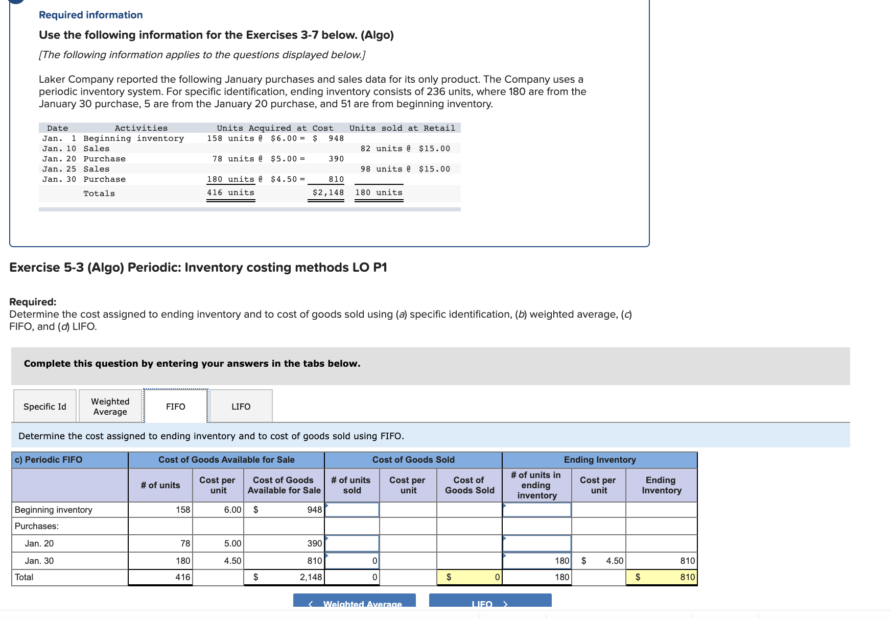Click Ending Inventory amount cell, Jan. 20 row

[662, 543]
